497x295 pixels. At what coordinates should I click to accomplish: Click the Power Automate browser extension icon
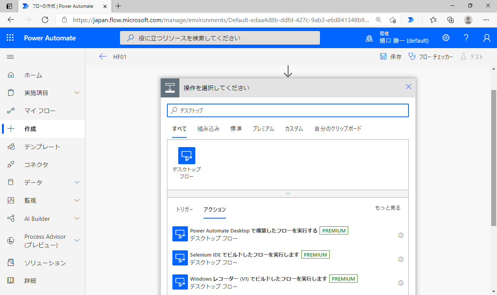pyautogui.click(x=411, y=20)
